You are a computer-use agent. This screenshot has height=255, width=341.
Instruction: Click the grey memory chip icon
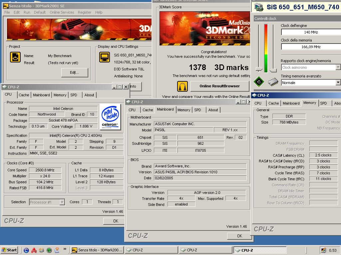coord(273,82)
